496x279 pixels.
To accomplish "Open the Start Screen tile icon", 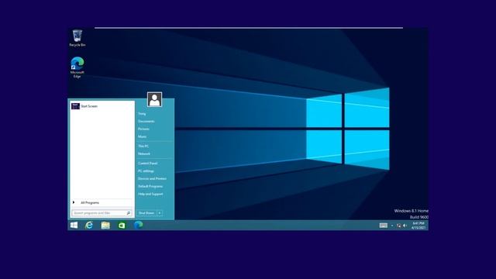I will click(75, 106).
